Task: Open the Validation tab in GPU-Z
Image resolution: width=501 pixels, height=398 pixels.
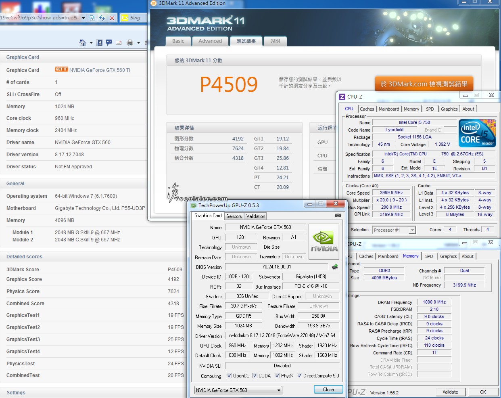Action: (256, 216)
